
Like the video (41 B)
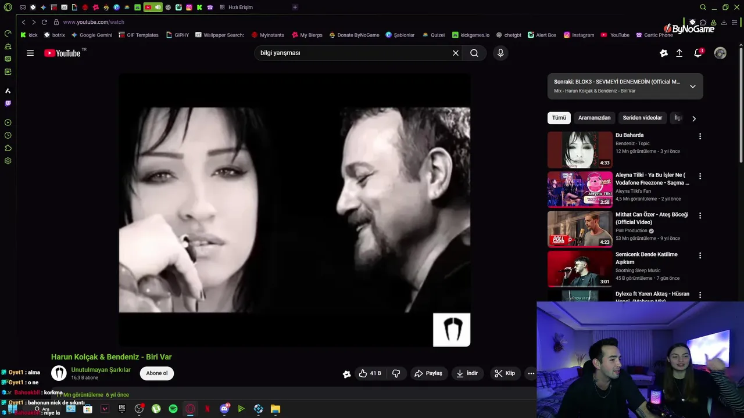[x=370, y=373]
